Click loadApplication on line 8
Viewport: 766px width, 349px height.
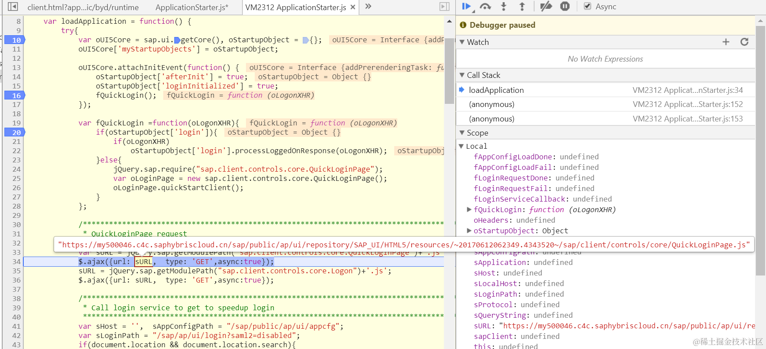(x=94, y=21)
